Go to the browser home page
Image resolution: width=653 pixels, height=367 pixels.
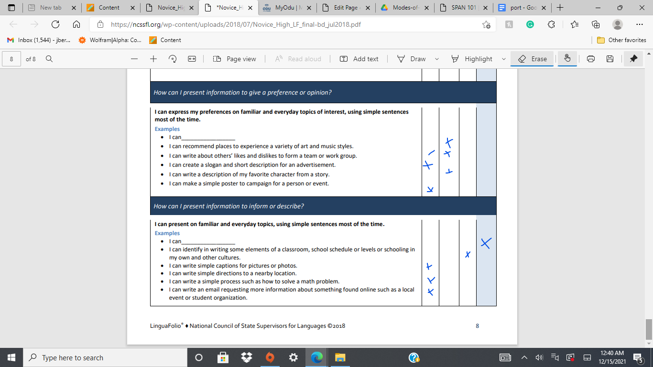tap(76, 24)
